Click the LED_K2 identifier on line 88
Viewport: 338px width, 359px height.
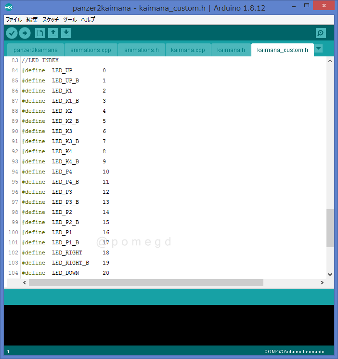click(x=62, y=111)
